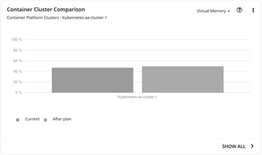Image resolution: width=262 pixels, height=155 pixels.
Task: Click the After plan legend dot
Action: [x=45, y=120]
